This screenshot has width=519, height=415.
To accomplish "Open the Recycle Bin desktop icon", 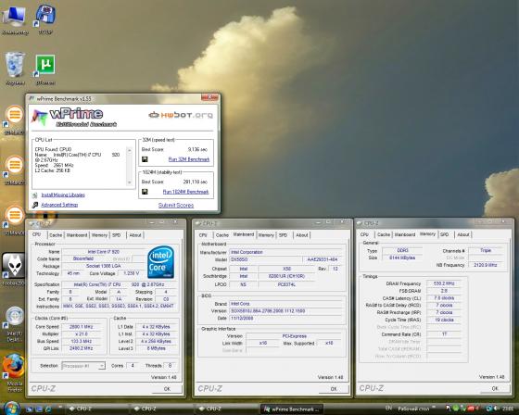I will point(15,68).
